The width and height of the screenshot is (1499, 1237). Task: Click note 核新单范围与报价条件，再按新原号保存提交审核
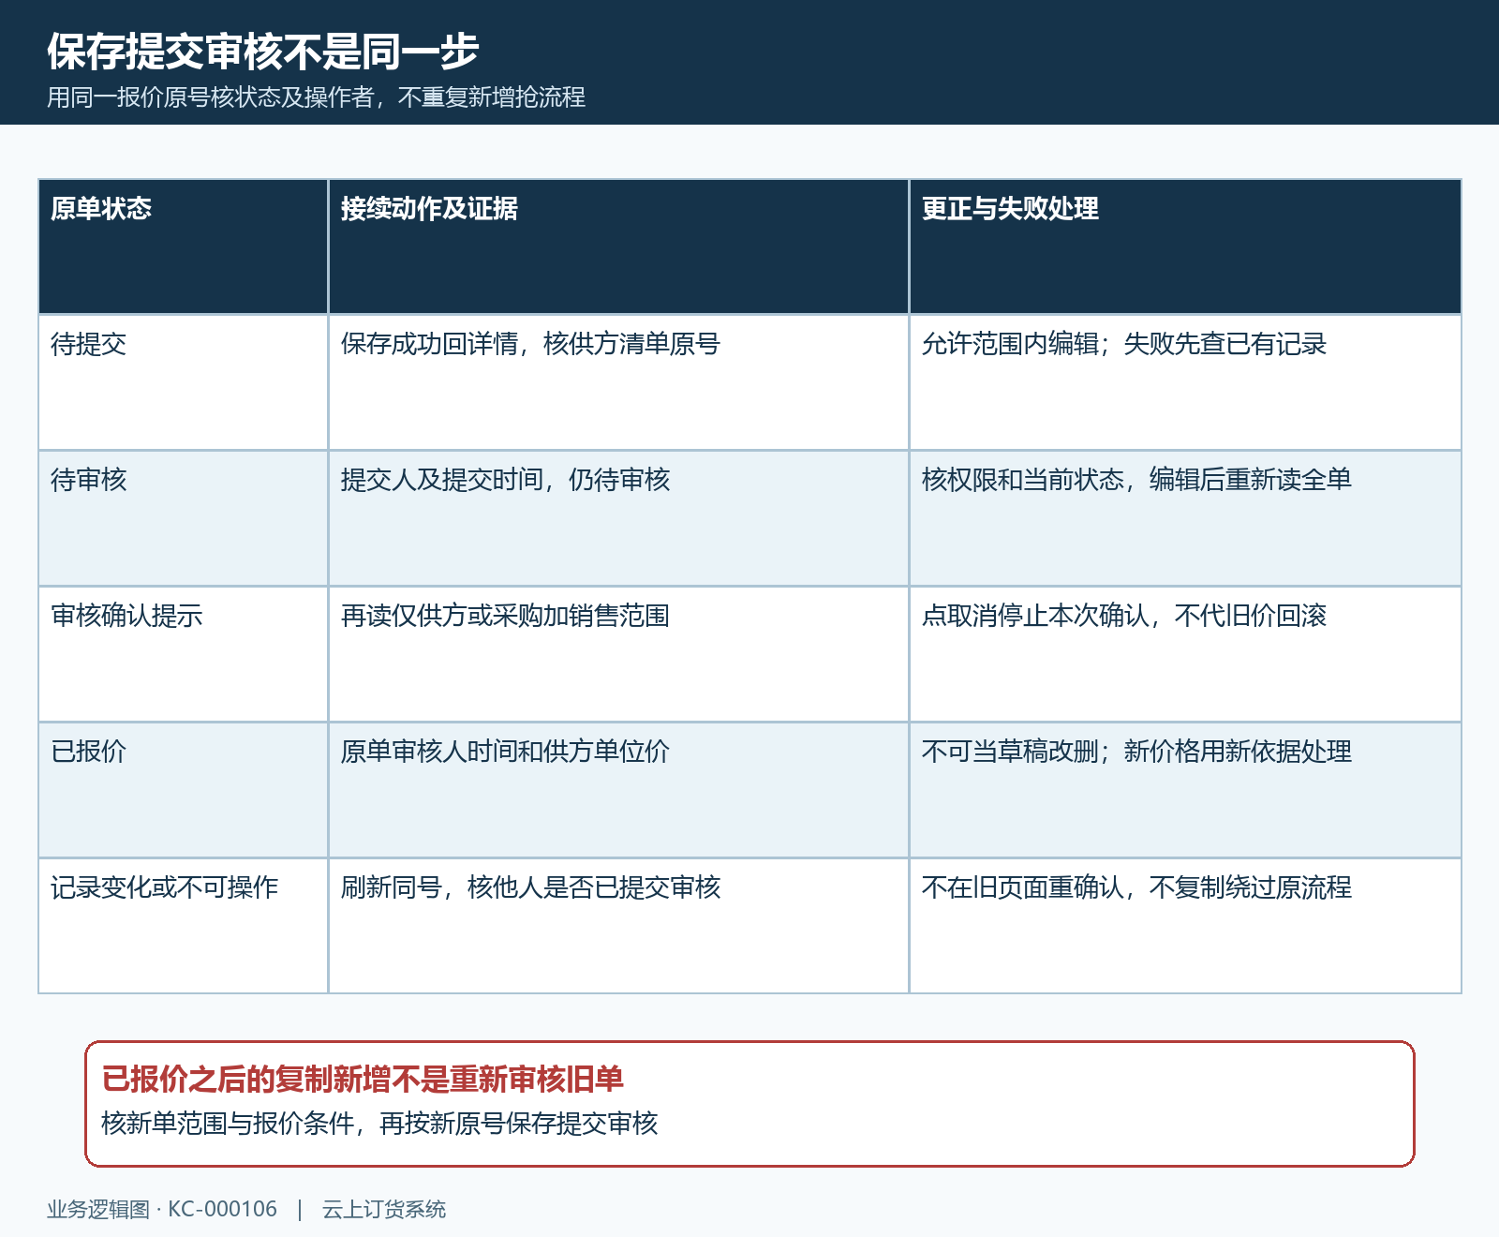pyautogui.click(x=379, y=1124)
